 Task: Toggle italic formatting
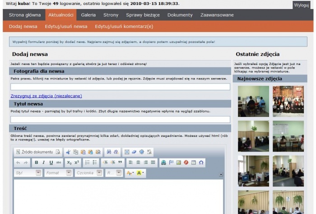(x=43, y=163)
